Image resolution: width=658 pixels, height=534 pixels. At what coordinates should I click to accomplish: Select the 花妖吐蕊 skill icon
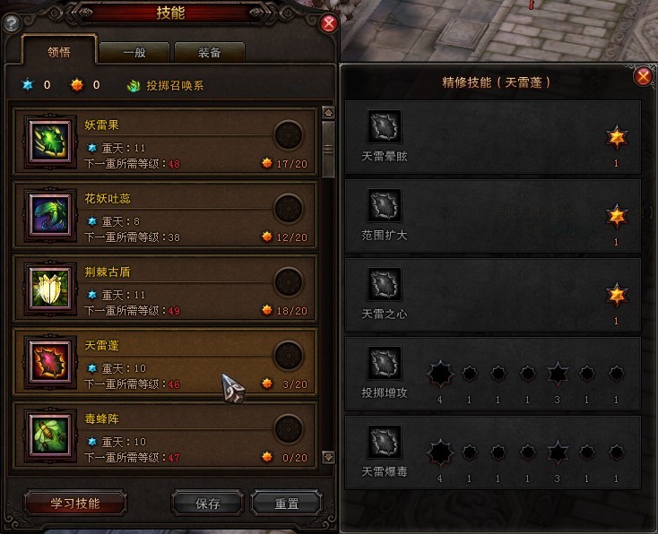pos(50,215)
